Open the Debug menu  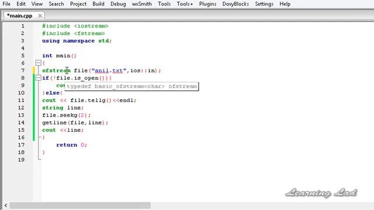pyautogui.click(x=118, y=4)
